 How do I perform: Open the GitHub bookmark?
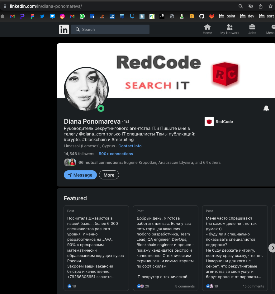point(202,16)
